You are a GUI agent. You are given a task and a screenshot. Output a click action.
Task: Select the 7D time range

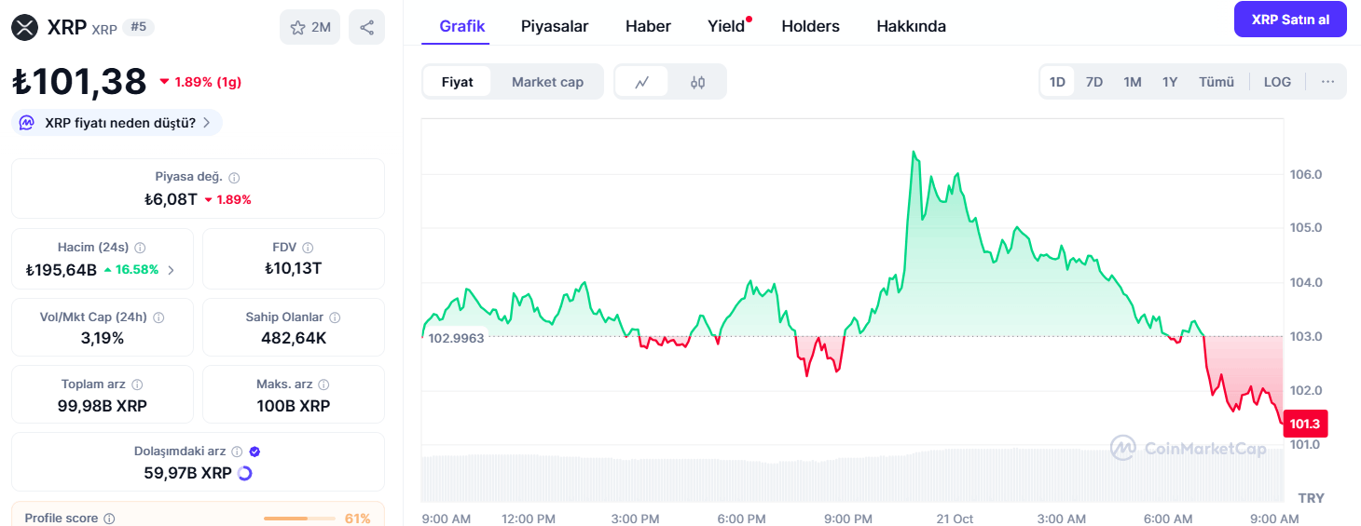1094,82
